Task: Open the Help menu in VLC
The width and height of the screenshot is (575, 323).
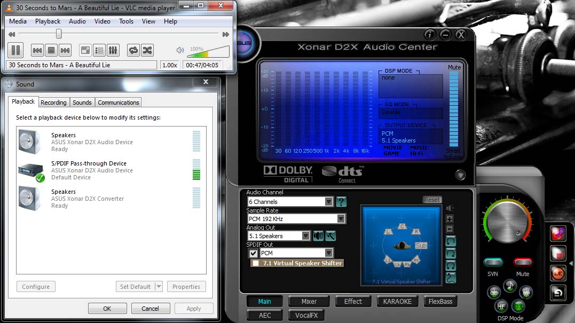Action: tap(170, 21)
